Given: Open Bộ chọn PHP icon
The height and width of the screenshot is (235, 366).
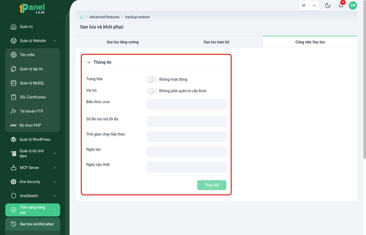Looking at the screenshot, I should tap(14, 125).
